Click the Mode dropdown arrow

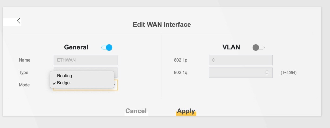115,85
